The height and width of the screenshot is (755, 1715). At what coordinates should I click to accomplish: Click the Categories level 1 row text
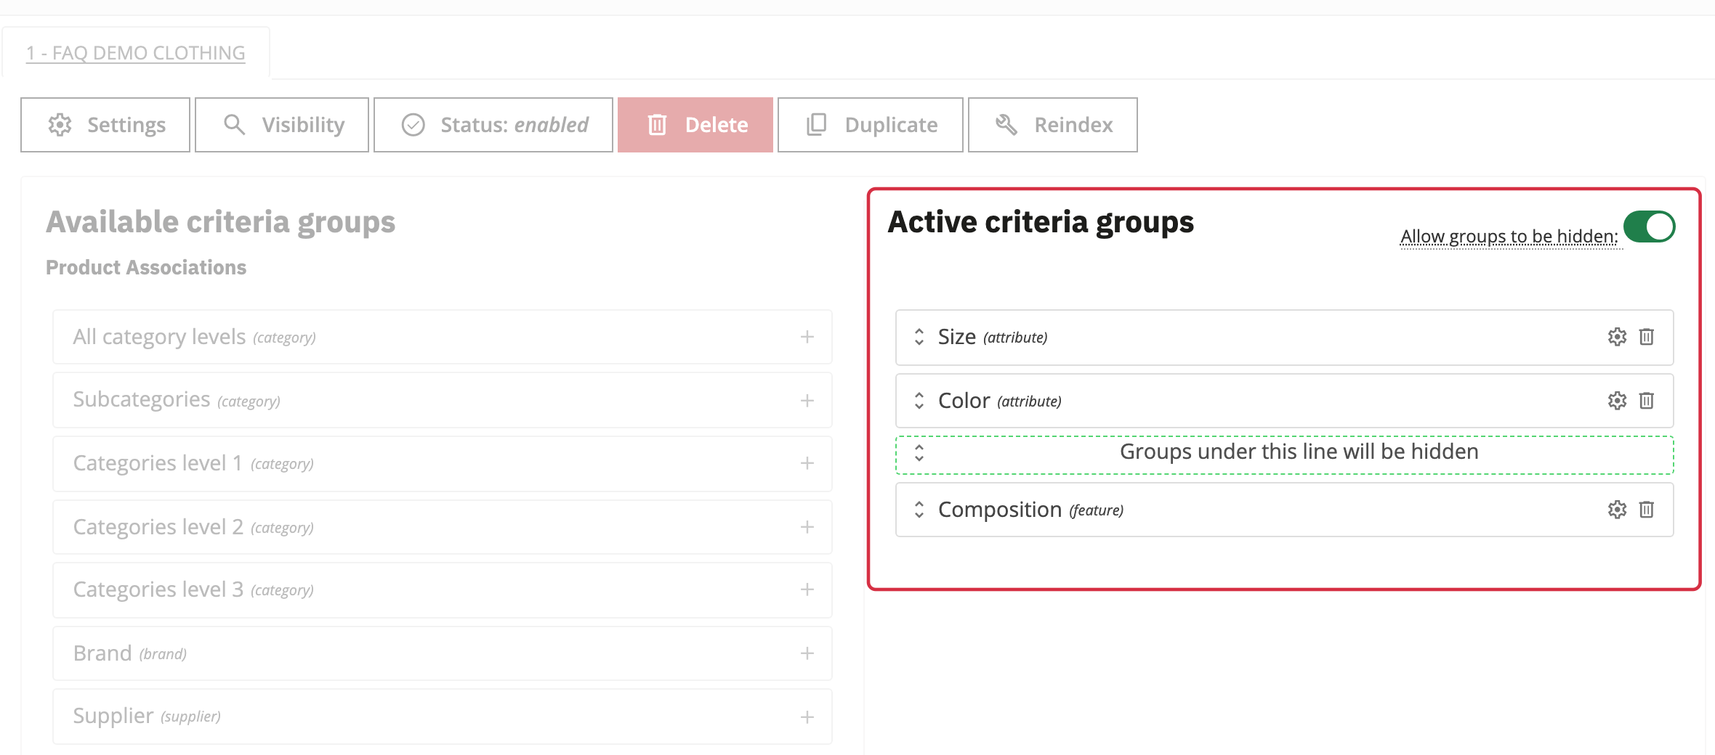tap(193, 463)
